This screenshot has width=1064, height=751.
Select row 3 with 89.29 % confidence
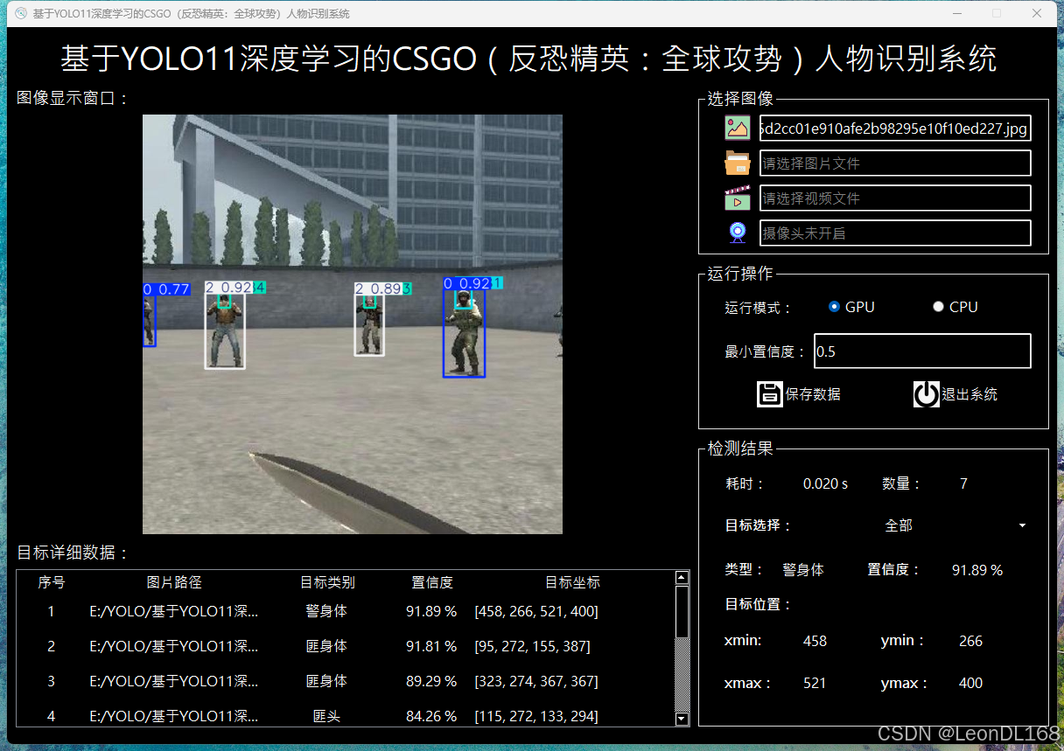pos(346,681)
